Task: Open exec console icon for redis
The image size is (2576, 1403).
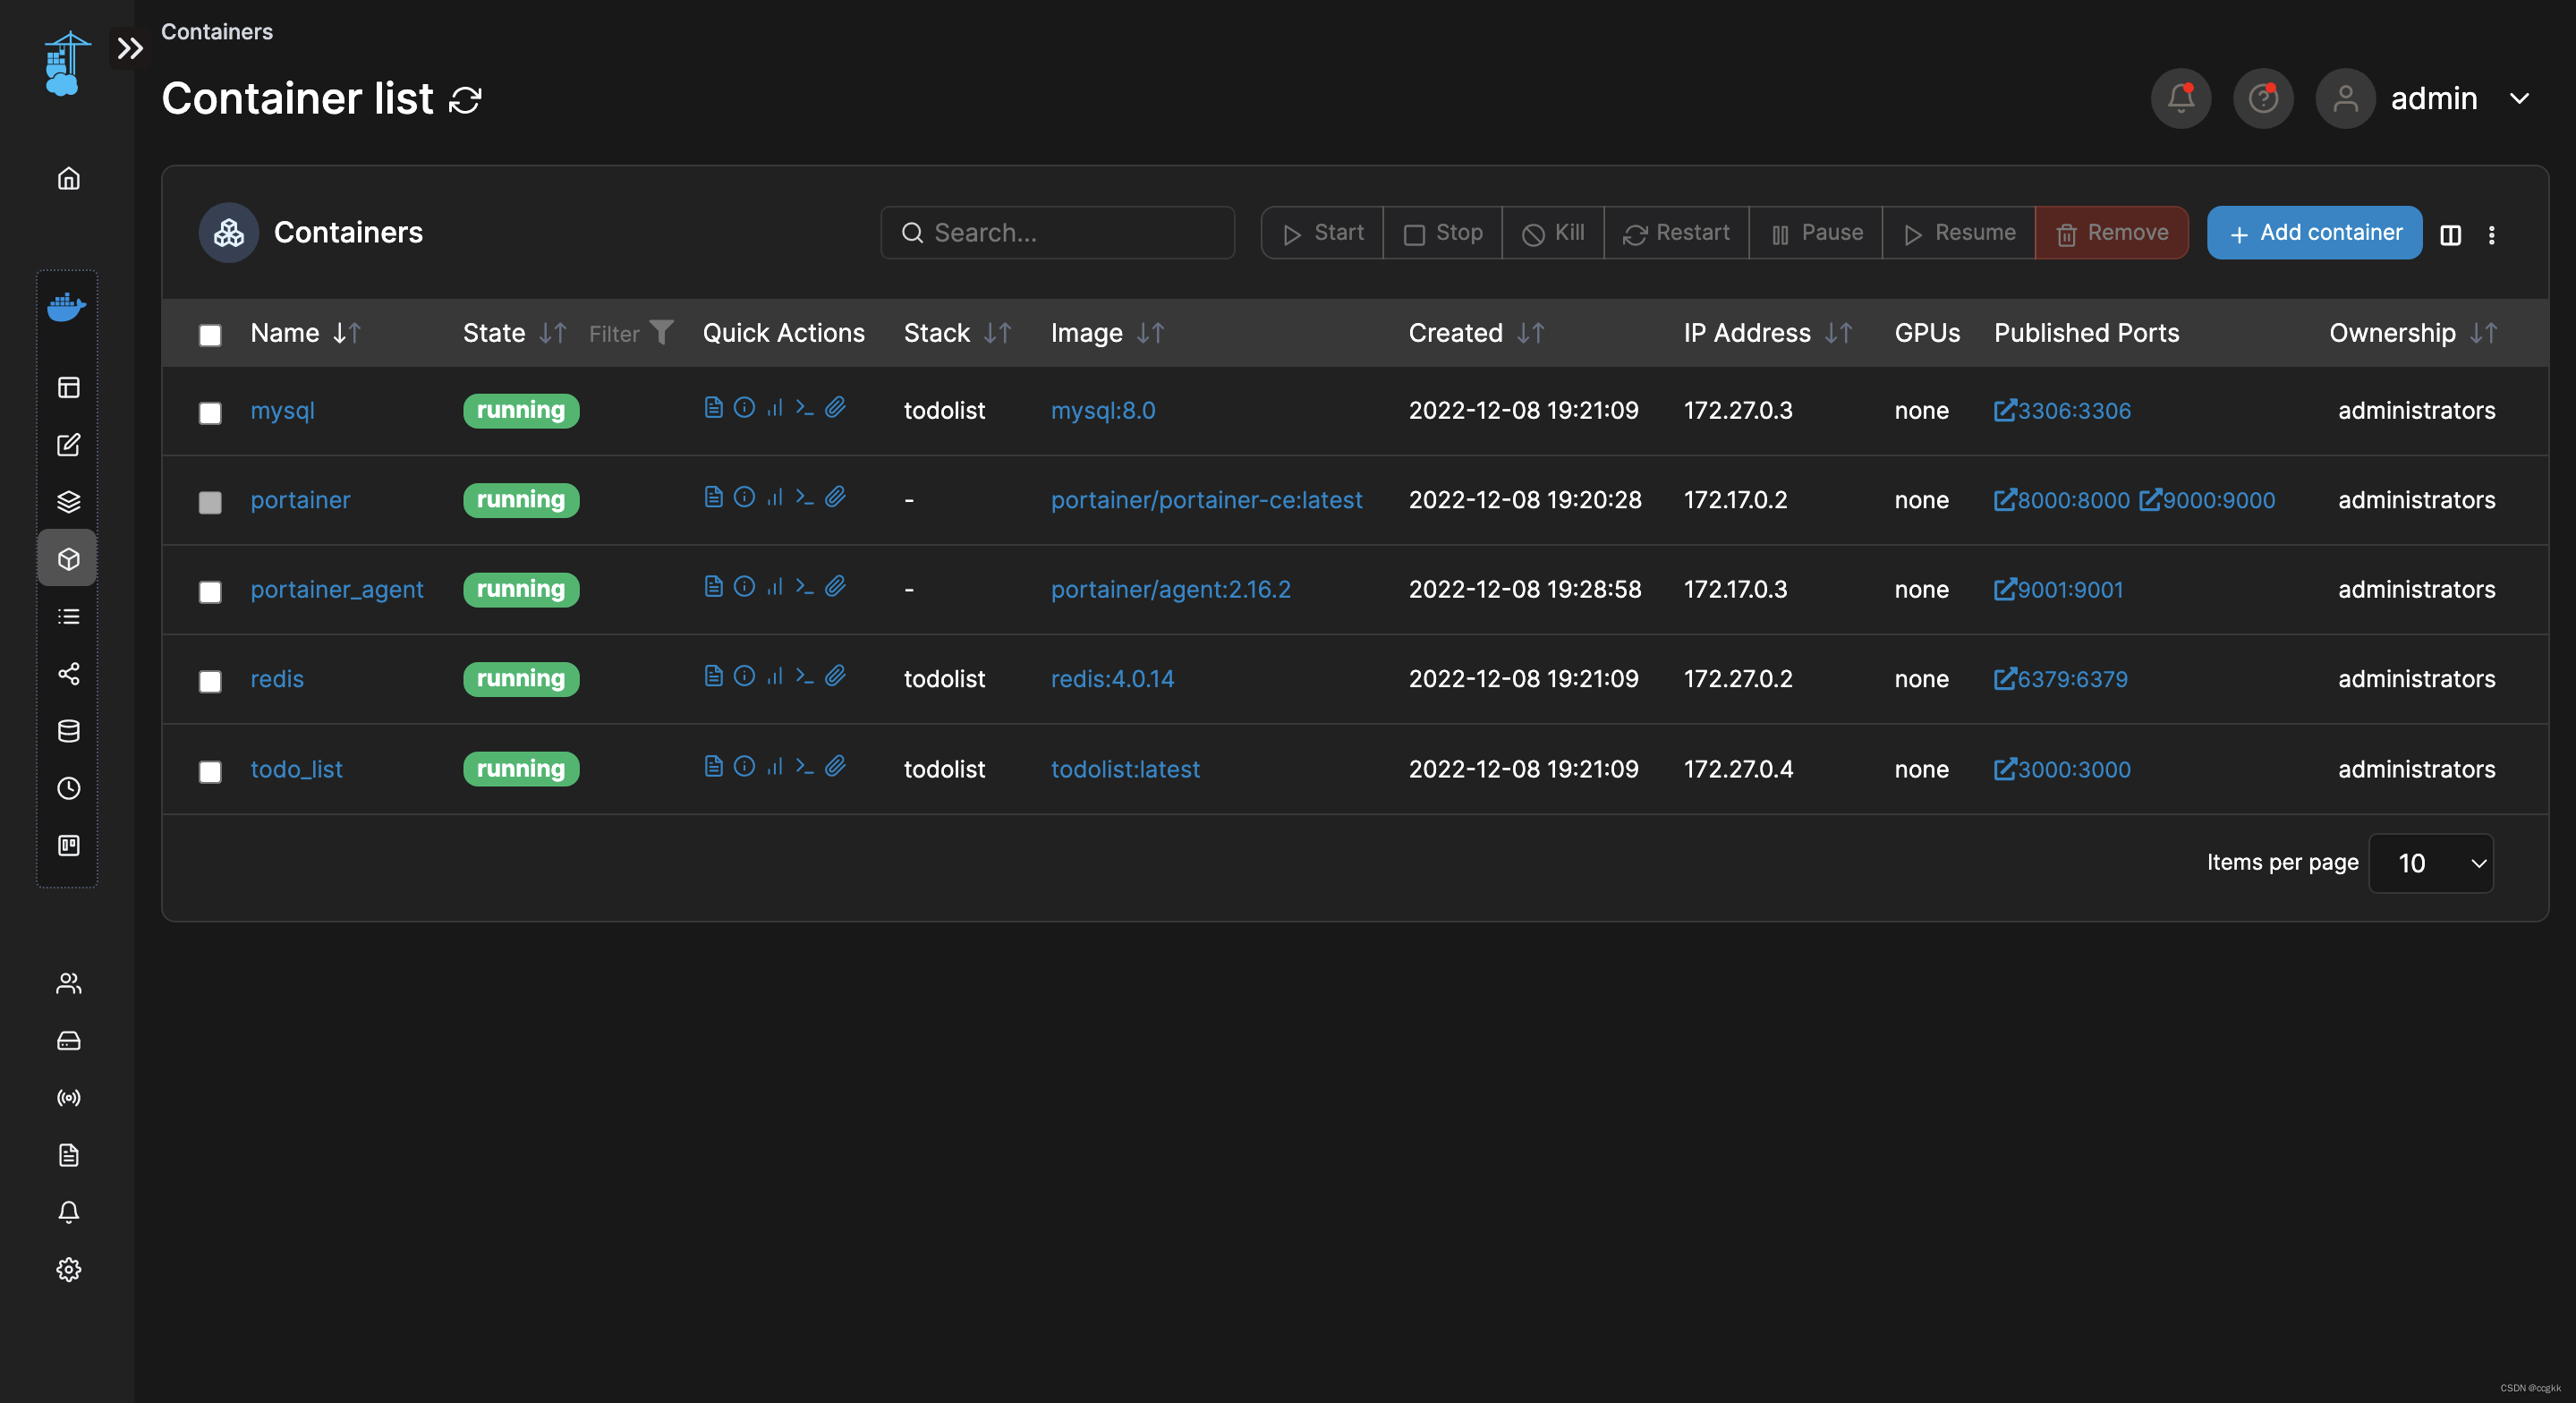Action: tap(805, 676)
